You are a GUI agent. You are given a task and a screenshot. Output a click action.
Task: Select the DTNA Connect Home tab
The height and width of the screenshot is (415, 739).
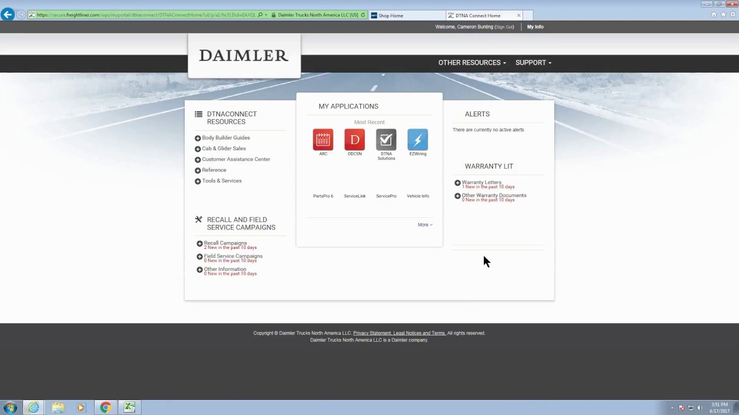(478, 16)
